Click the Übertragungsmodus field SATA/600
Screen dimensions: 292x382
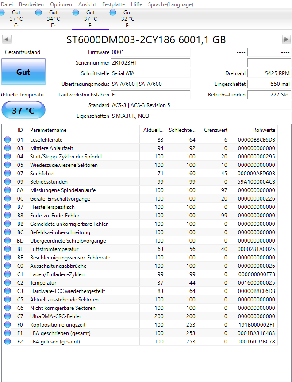[150, 84]
